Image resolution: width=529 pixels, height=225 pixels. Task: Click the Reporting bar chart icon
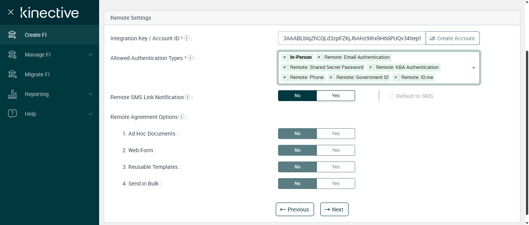pyautogui.click(x=12, y=94)
